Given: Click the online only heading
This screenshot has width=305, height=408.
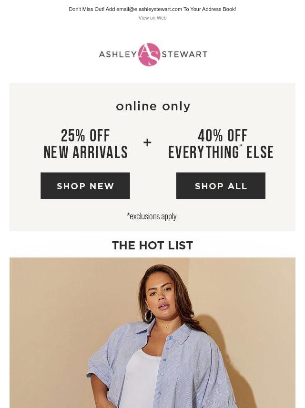Looking at the screenshot, I should pos(153,107).
